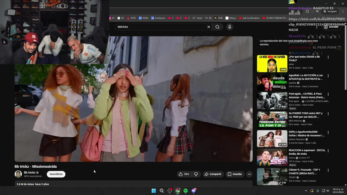Click microphone icon in system tray
The image size is (347, 195).
(x=318, y=191)
